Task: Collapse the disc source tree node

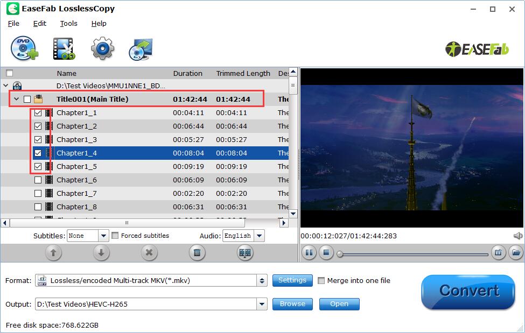Action: [6, 86]
